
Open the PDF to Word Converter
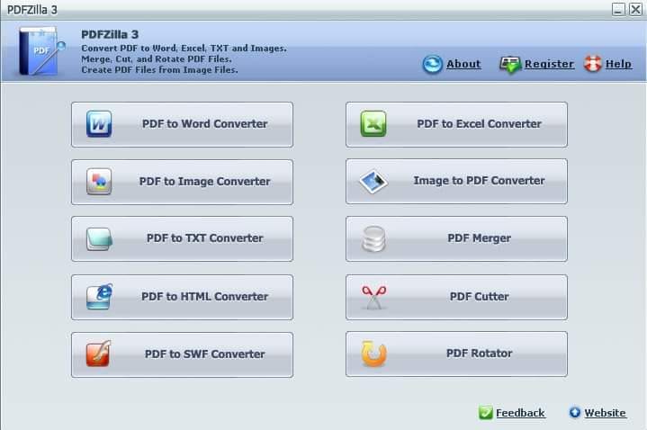[182, 124]
